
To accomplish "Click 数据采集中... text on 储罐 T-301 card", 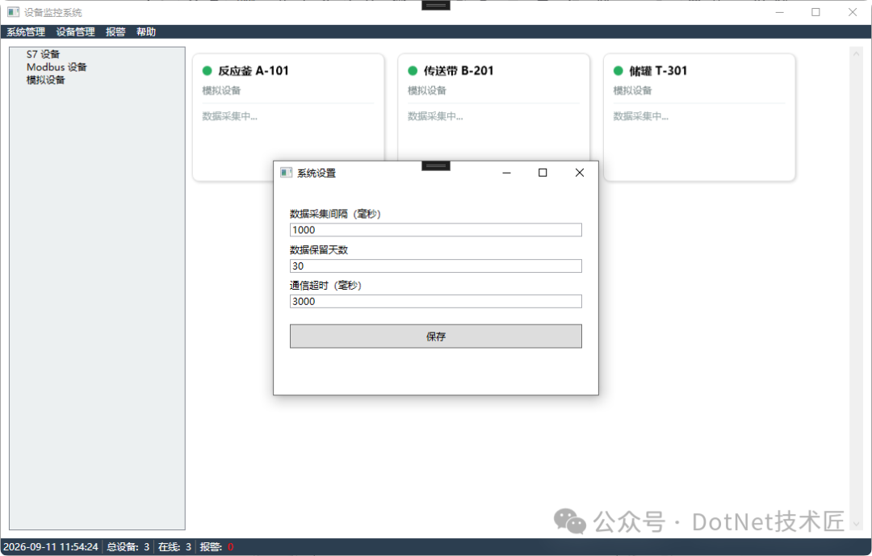I will coord(640,116).
